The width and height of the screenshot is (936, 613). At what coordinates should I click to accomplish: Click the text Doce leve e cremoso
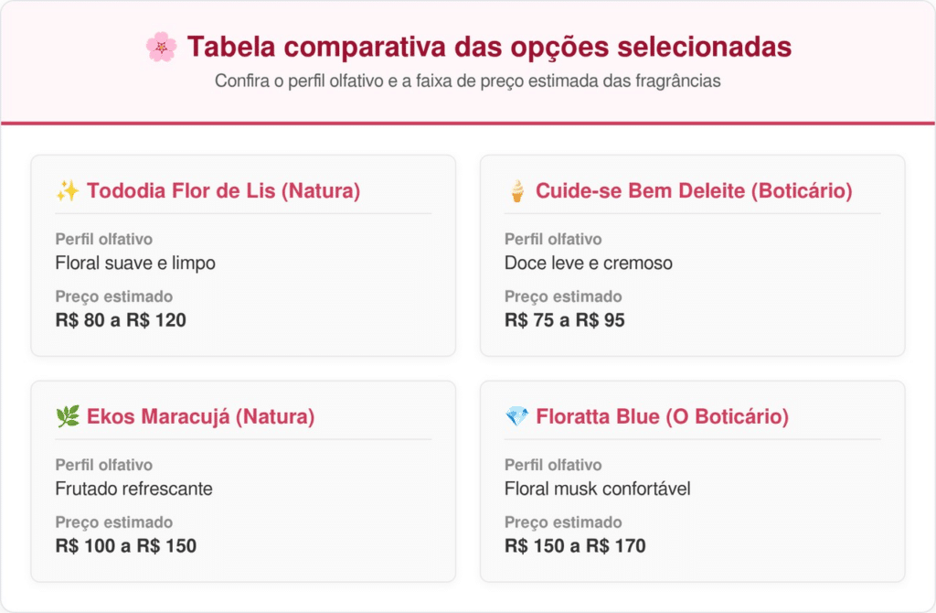[x=589, y=263]
